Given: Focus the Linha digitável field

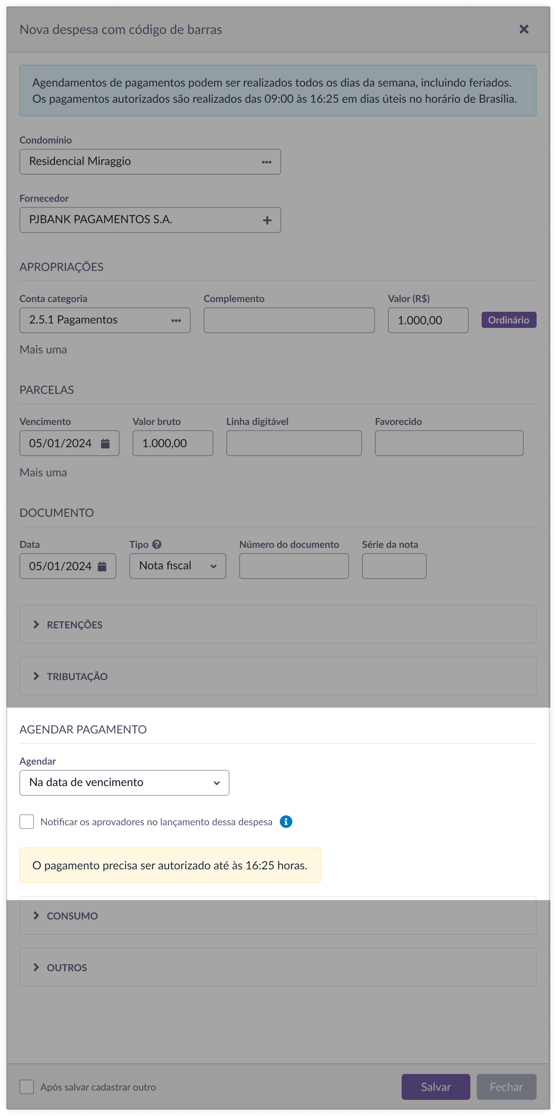Looking at the screenshot, I should coord(294,443).
